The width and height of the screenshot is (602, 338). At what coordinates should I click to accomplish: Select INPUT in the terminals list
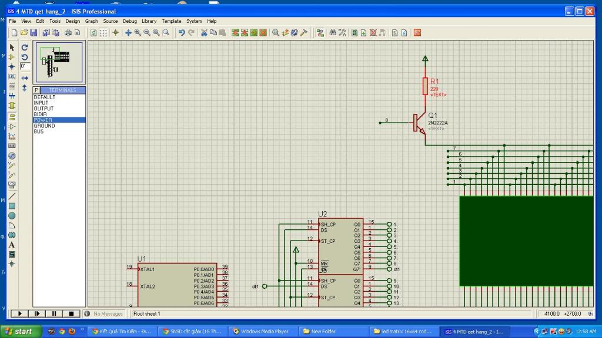[x=41, y=103]
